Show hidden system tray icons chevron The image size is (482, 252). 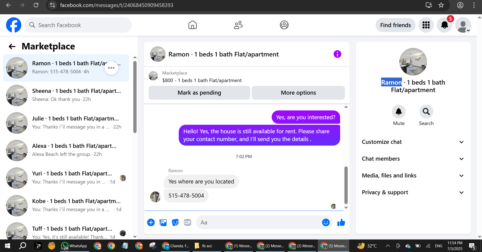pos(388,246)
